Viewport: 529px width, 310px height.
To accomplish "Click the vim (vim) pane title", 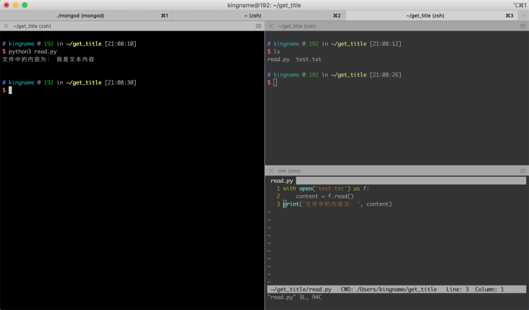I will (x=289, y=171).
